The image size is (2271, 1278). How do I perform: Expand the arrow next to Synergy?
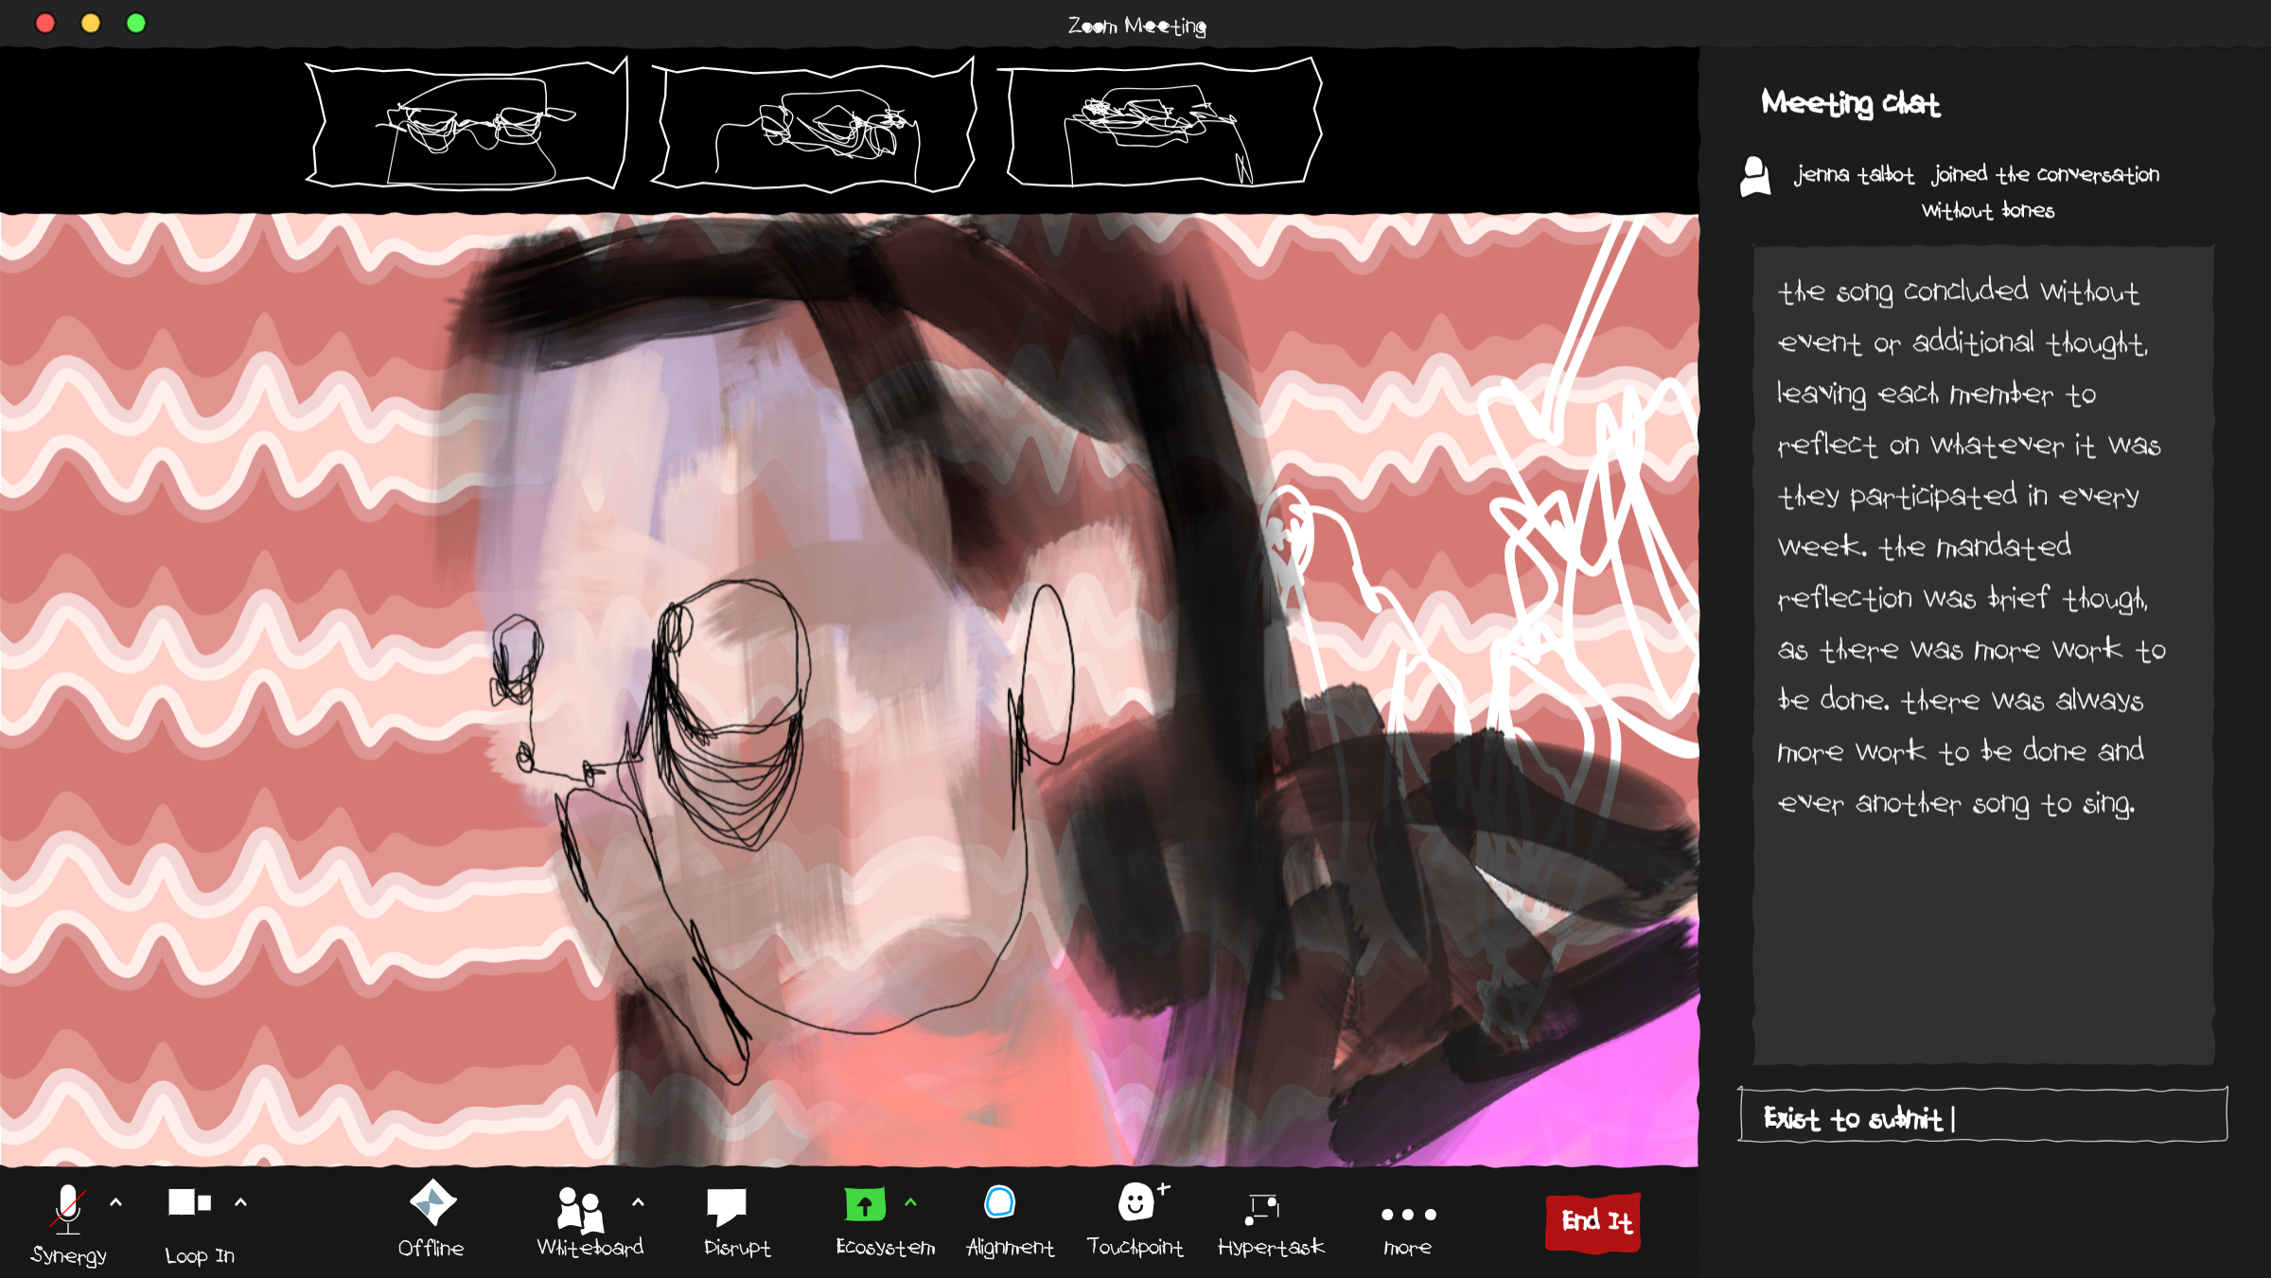(x=116, y=1202)
